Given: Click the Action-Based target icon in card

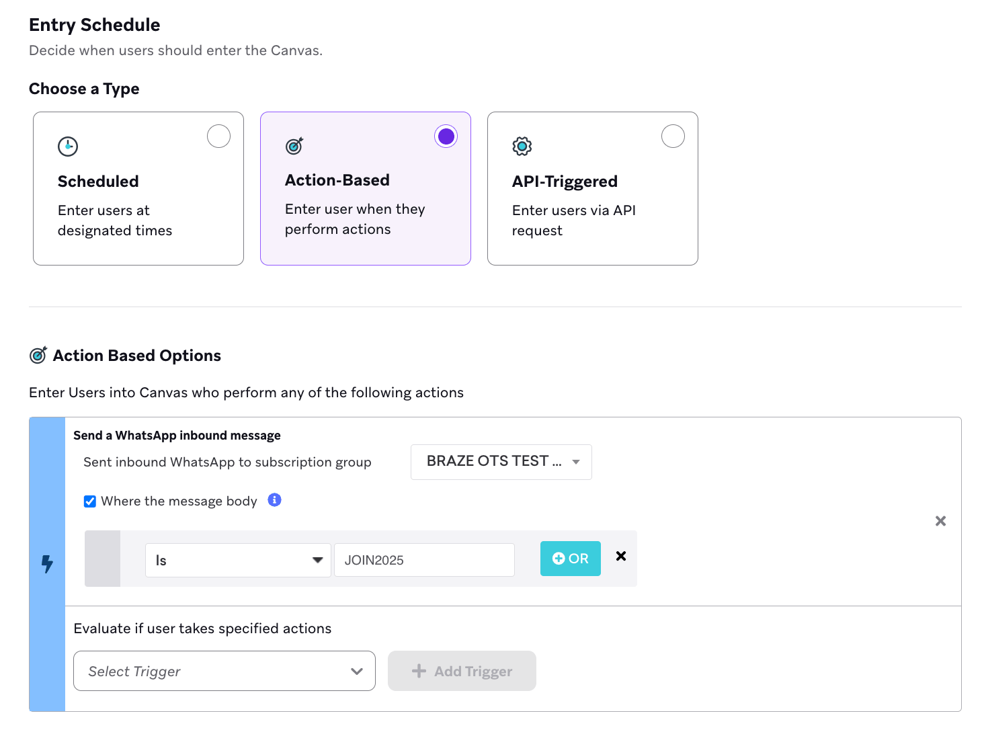Looking at the screenshot, I should (294, 146).
